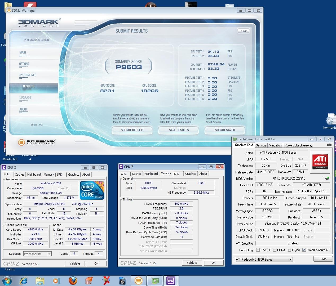Viewport: 336px width, 286px height.
Task: Click Validate in the left CPU-Z window
Action: (75, 263)
